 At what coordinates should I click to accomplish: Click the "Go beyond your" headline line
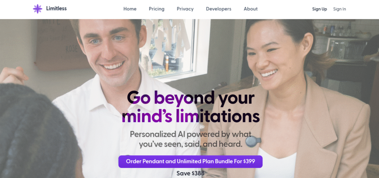click(x=191, y=98)
